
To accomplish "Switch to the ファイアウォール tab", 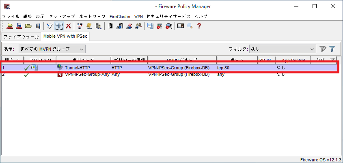I will [x=21, y=37].
